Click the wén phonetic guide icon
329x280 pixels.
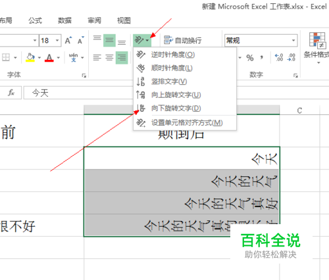coord(74,57)
